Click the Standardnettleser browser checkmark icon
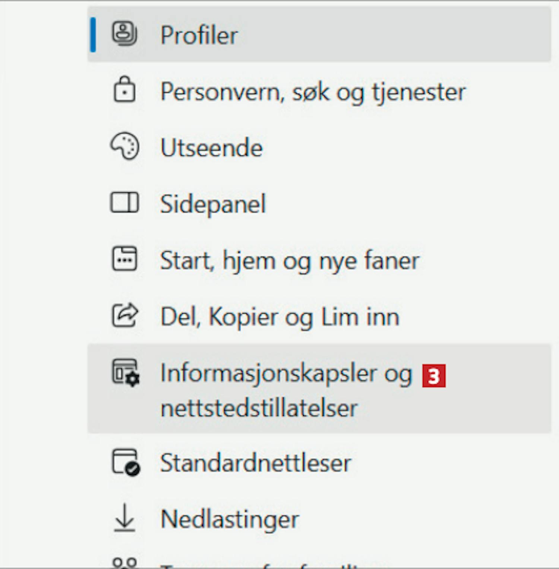The width and height of the screenshot is (559, 569). (x=126, y=462)
